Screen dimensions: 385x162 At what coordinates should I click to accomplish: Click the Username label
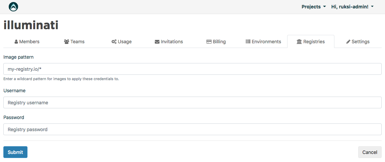click(14, 91)
